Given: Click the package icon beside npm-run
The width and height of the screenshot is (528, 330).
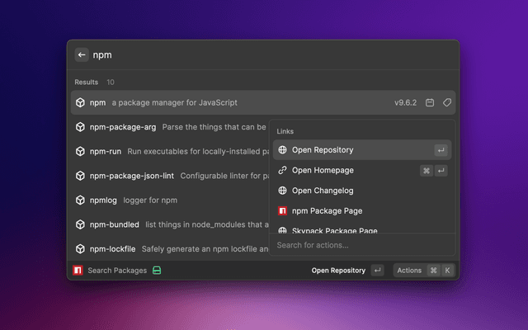Looking at the screenshot, I should (80, 151).
